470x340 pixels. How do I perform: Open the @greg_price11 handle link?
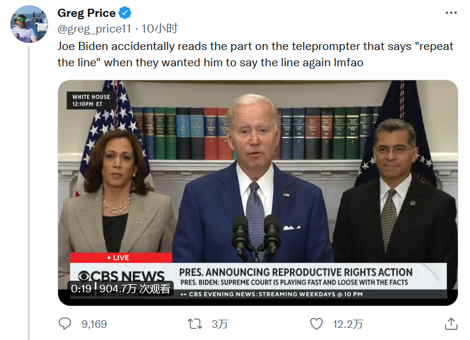tap(95, 28)
